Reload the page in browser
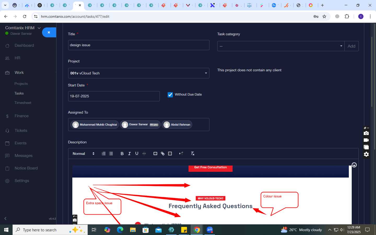The height and width of the screenshot is (235, 376). [25, 16]
